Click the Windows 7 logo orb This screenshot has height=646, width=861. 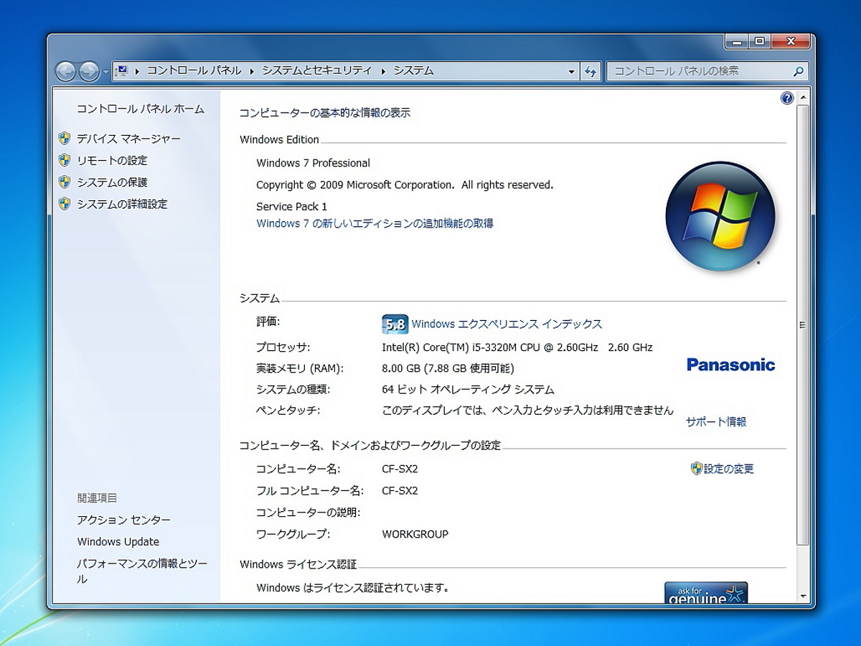click(x=720, y=216)
